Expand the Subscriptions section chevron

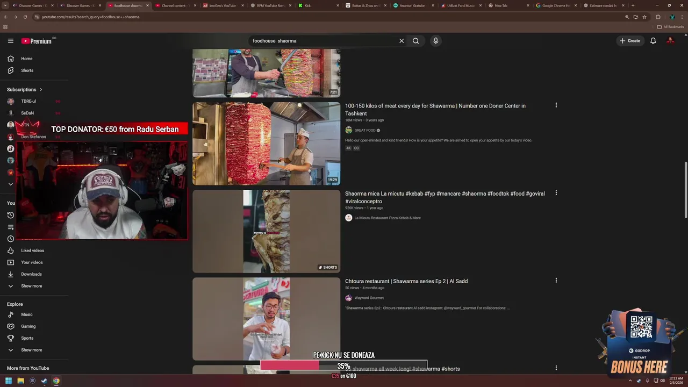click(x=40, y=90)
